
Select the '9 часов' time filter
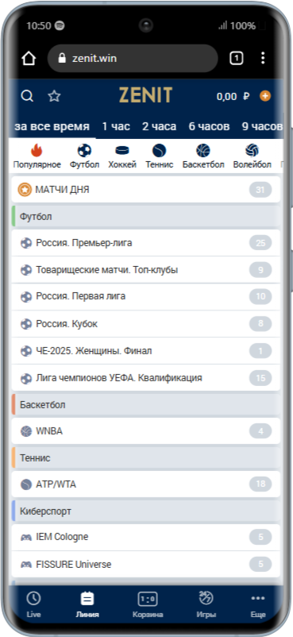point(262,126)
